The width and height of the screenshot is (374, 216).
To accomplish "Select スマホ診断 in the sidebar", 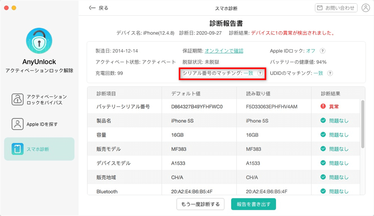I will (39, 149).
